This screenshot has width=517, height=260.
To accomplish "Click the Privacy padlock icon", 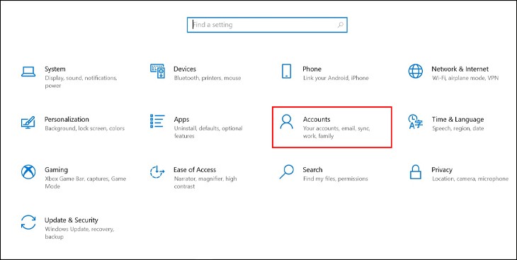I will (416, 172).
